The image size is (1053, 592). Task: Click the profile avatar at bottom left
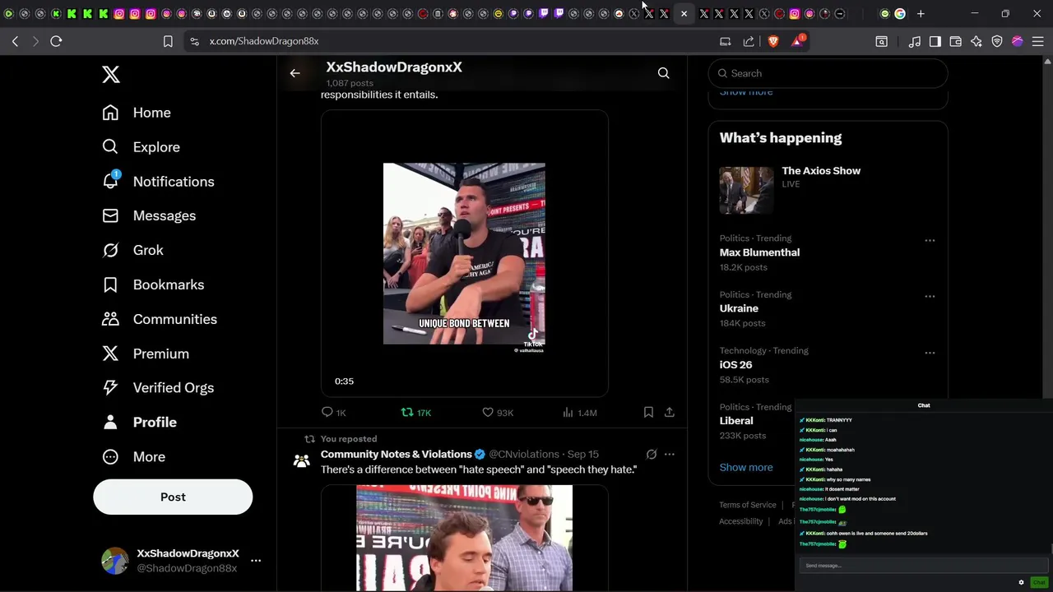(x=115, y=561)
